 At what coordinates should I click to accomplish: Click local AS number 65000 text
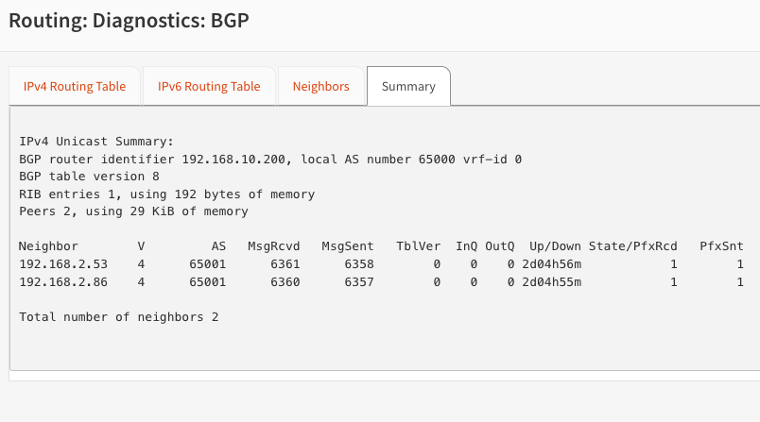pyautogui.click(x=378, y=160)
